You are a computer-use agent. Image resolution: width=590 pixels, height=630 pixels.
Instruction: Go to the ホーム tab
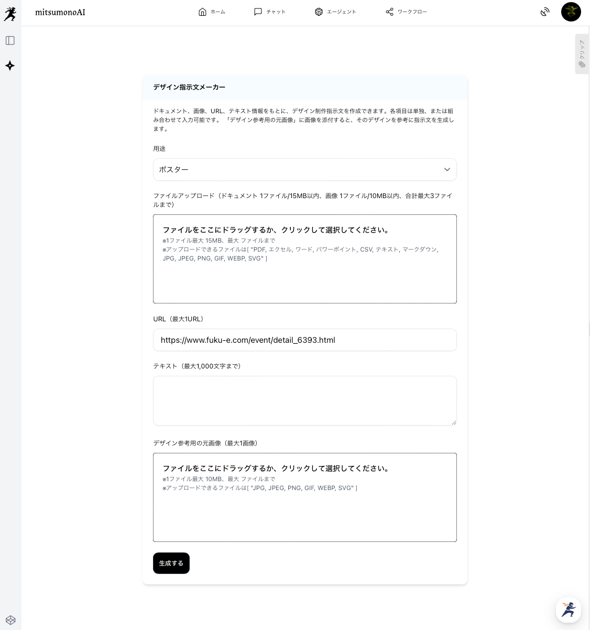point(212,12)
